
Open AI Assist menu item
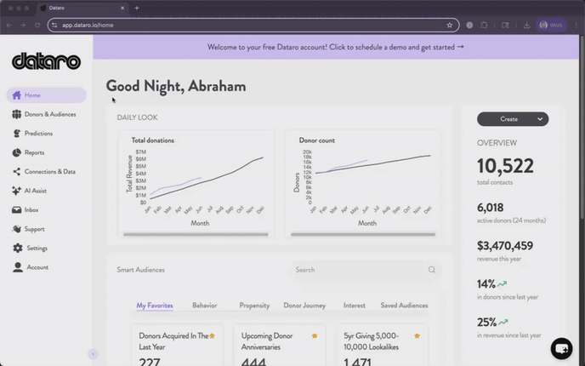click(x=46, y=191)
